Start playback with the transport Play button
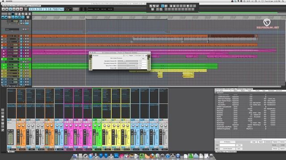Image resolution: width=286 pixels, height=160 pixels. pos(10,9)
